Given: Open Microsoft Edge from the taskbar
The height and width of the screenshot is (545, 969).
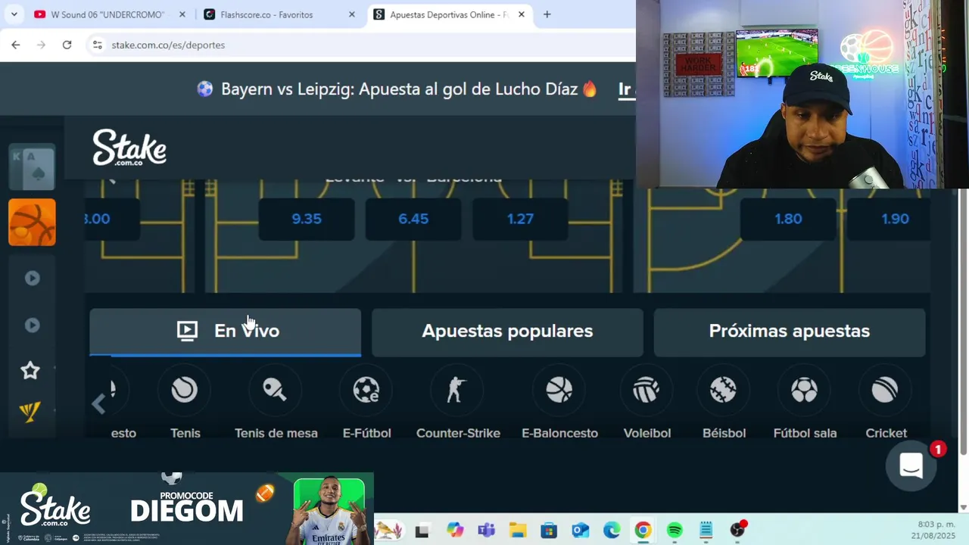Looking at the screenshot, I should [612, 530].
